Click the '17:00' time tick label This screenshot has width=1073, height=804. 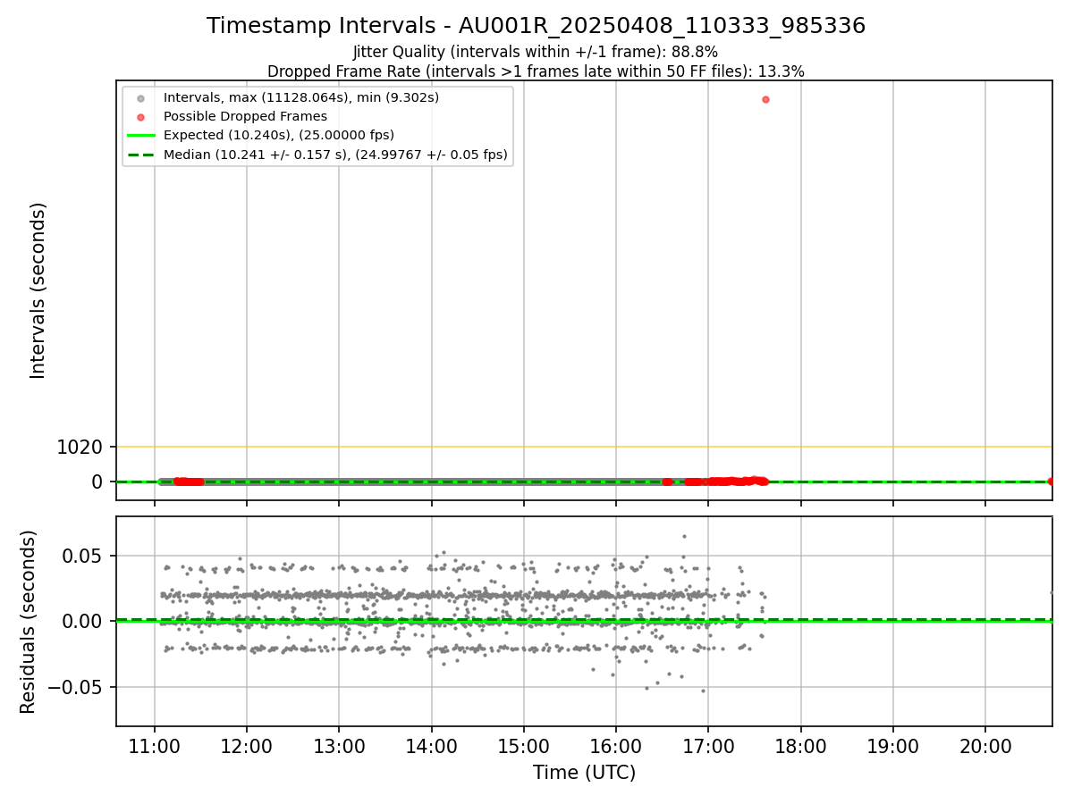pos(708,746)
